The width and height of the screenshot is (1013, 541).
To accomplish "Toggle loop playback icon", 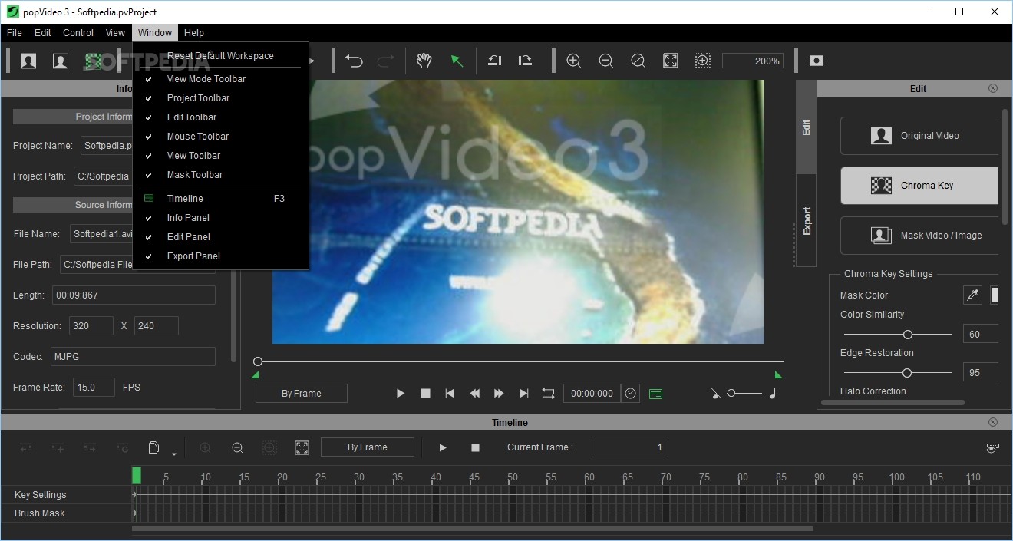I will pyautogui.click(x=548, y=393).
